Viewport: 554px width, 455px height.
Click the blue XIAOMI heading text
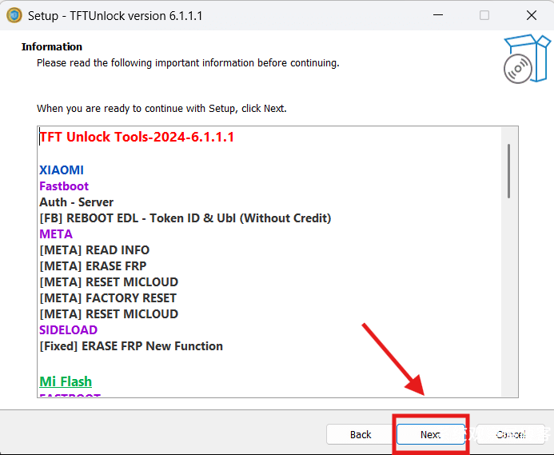(x=62, y=170)
